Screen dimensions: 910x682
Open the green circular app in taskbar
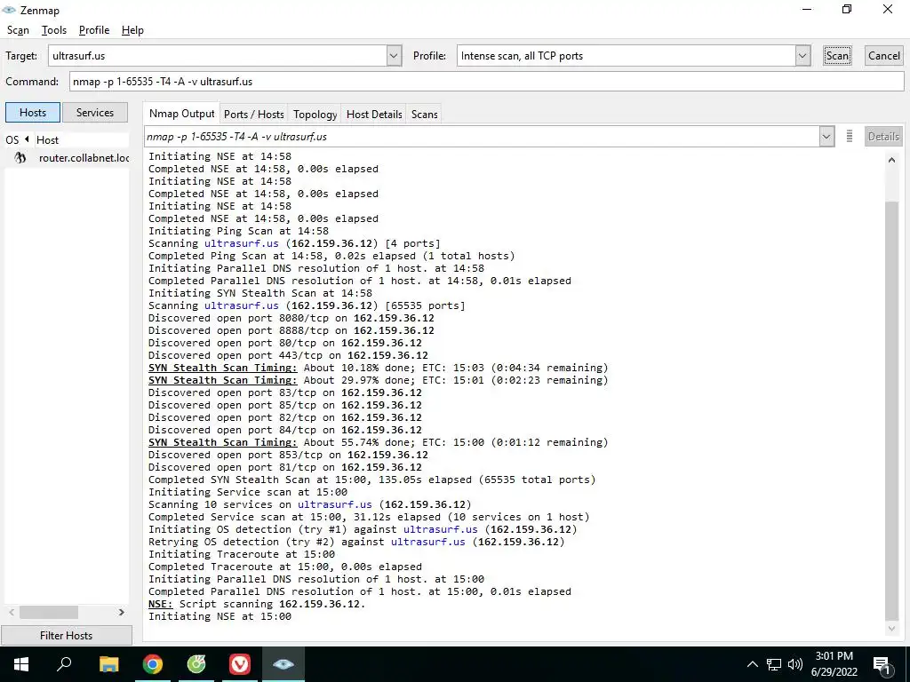pyautogui.click(x=196, y=664)
